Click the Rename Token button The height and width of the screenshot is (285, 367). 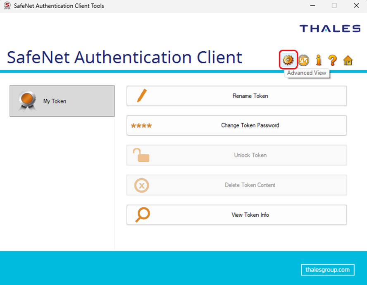pos(237,96)
